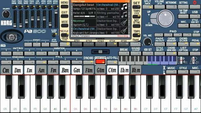Click the SLIDER MODE knob
The width and height of the screenshot is (201, 113).
[x=54, y=35]
